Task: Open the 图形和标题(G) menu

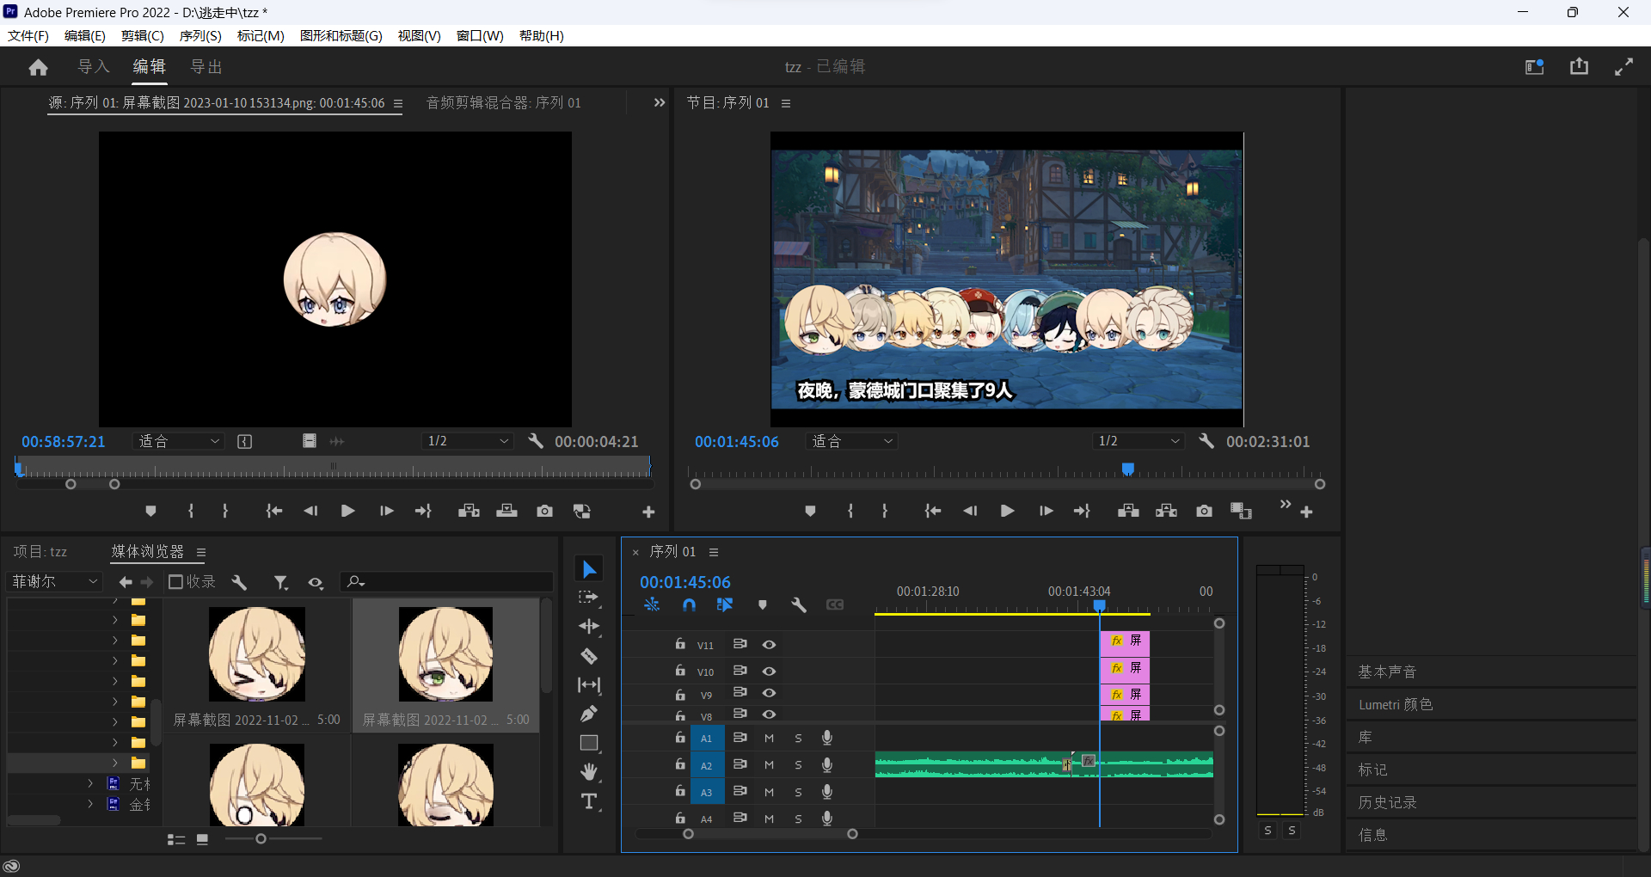Action: (341, 35)
